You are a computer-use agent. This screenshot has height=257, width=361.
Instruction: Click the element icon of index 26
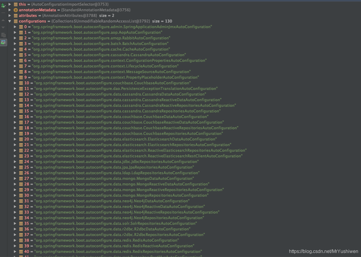(21, 173)
